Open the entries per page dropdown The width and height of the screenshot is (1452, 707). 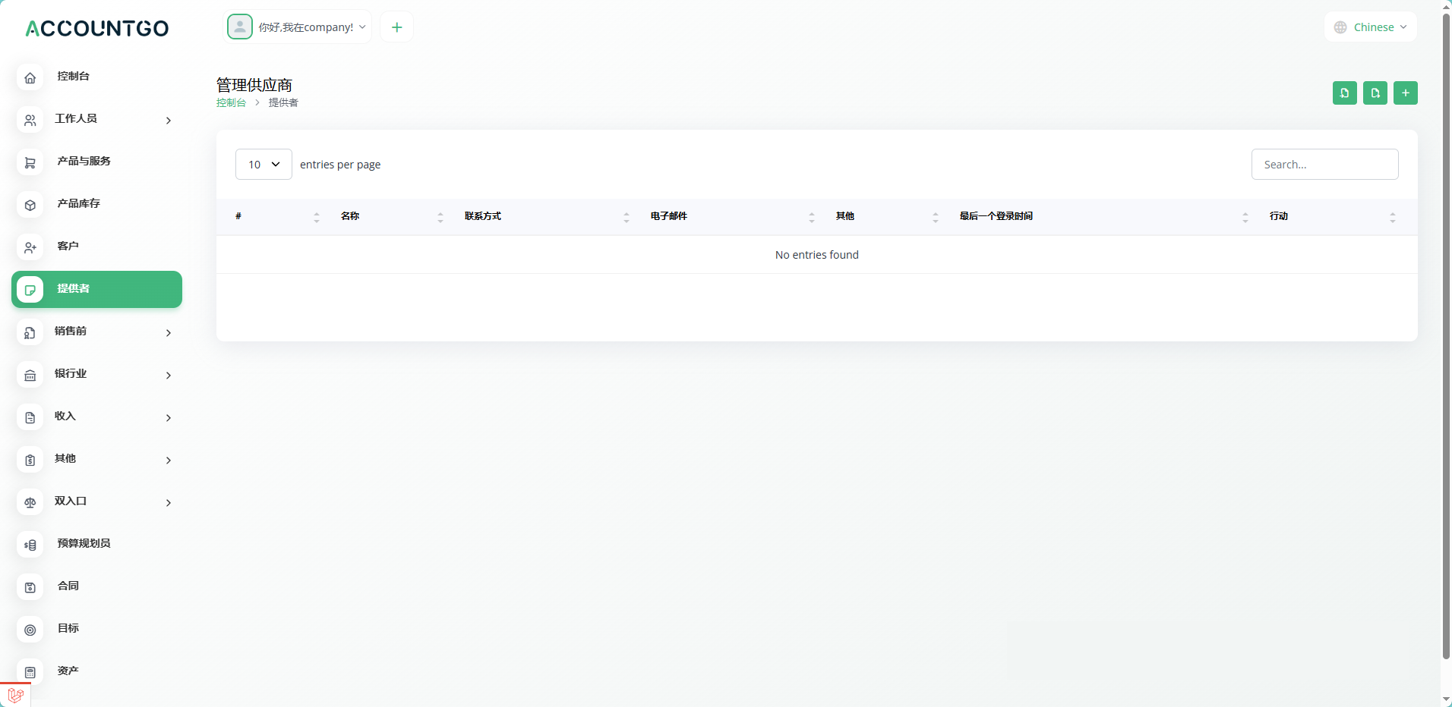coord(264,165)
